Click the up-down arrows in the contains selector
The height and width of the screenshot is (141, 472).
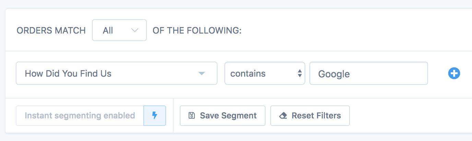point(299,73)
